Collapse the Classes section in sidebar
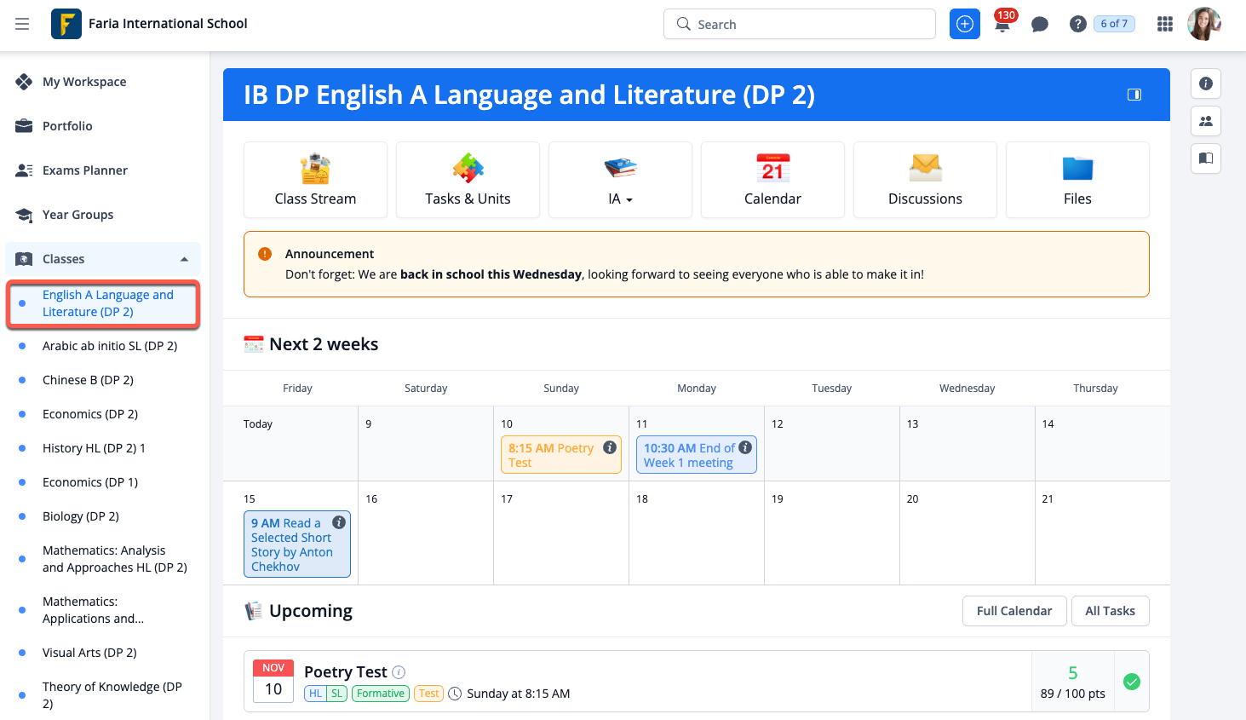The image size is (1246, 720). point(184,259)
